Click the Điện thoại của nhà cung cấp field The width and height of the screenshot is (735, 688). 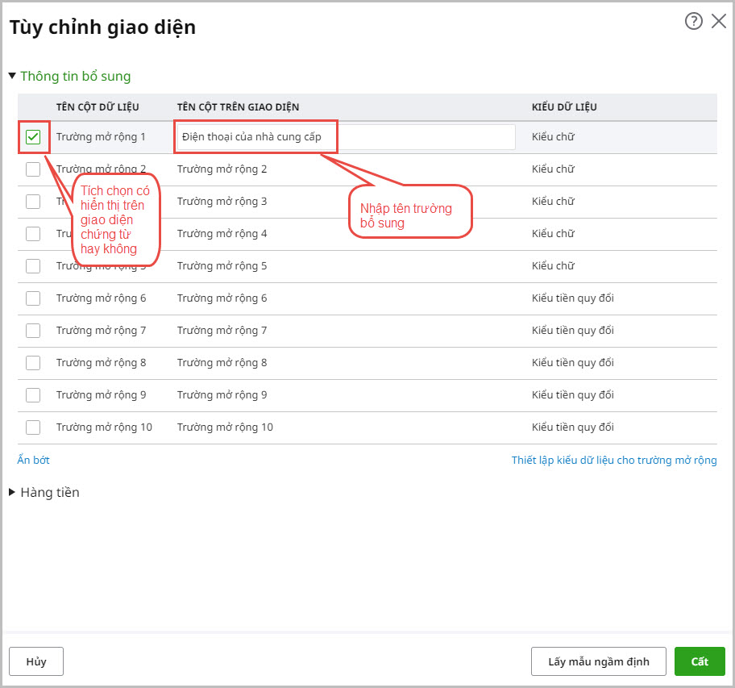pos(347,137)
